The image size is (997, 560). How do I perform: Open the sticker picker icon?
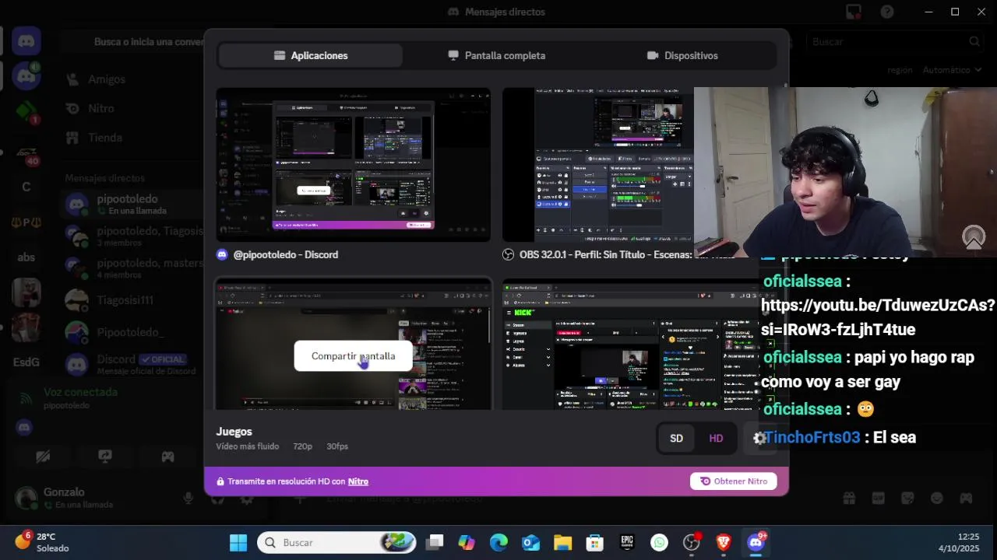pos(907,498)
